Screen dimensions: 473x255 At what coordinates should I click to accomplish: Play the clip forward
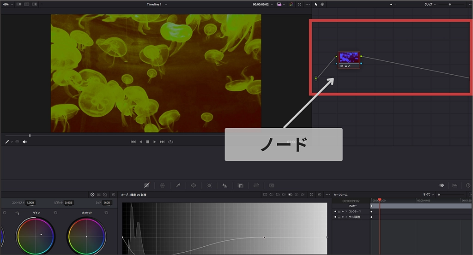point(154,142)
